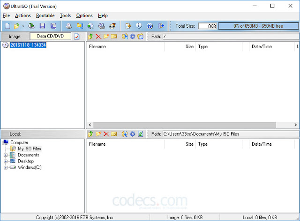Click the red Delete icon in local toolbar
The width and height of the screenshot is (300, 221).
click(106, 134)
